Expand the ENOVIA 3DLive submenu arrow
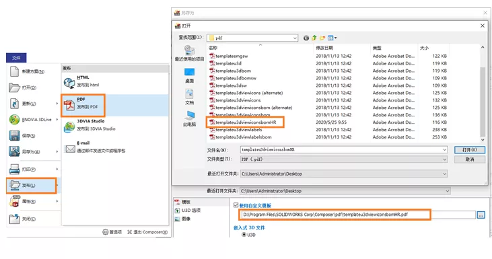 point(57,120)
